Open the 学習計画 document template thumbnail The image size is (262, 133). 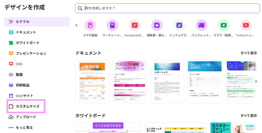pos(92,81)
